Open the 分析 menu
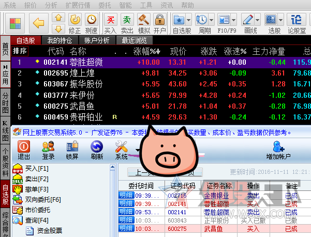The width and height of the screenshot is (311, 237). pos(51,5)
